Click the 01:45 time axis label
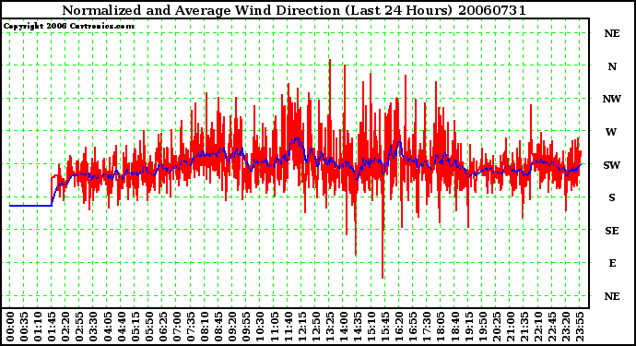The image size is (636, 346). coord(52,327)
